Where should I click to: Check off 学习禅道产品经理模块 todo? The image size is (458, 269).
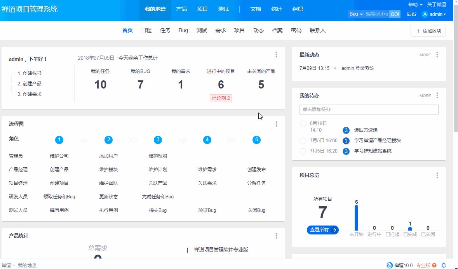point(303,141)
